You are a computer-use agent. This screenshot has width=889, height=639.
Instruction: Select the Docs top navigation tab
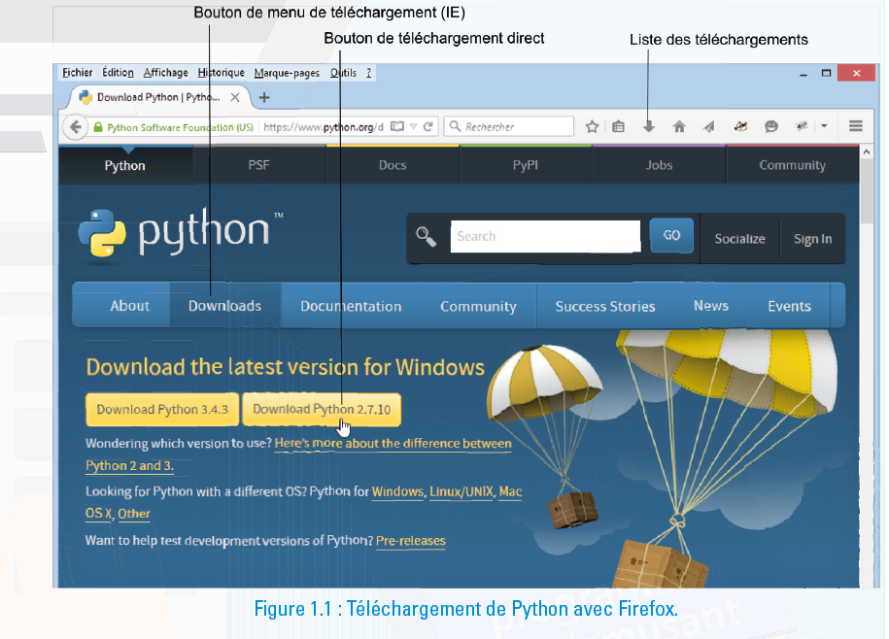click(393, 165)
